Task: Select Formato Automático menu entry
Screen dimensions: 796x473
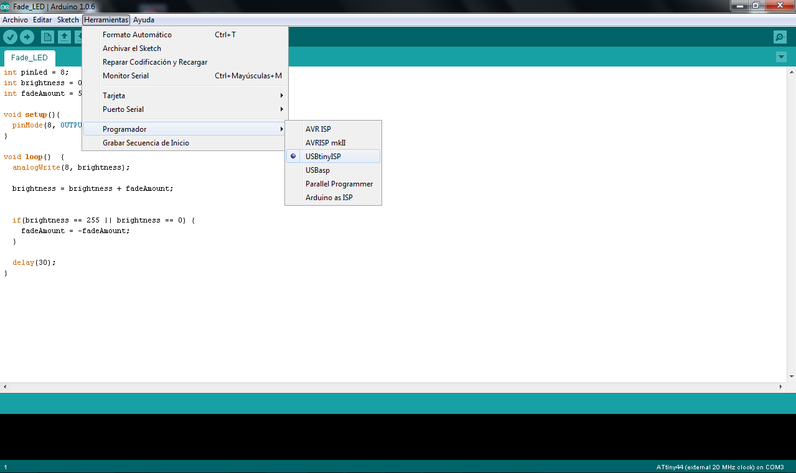Action: pyautogui.click(x=185, y=34)
